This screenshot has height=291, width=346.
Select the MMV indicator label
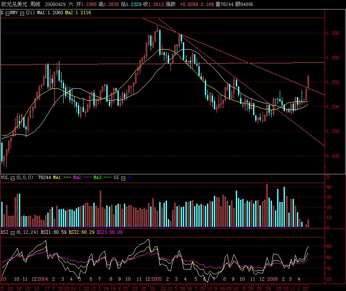tap(15, 14)
